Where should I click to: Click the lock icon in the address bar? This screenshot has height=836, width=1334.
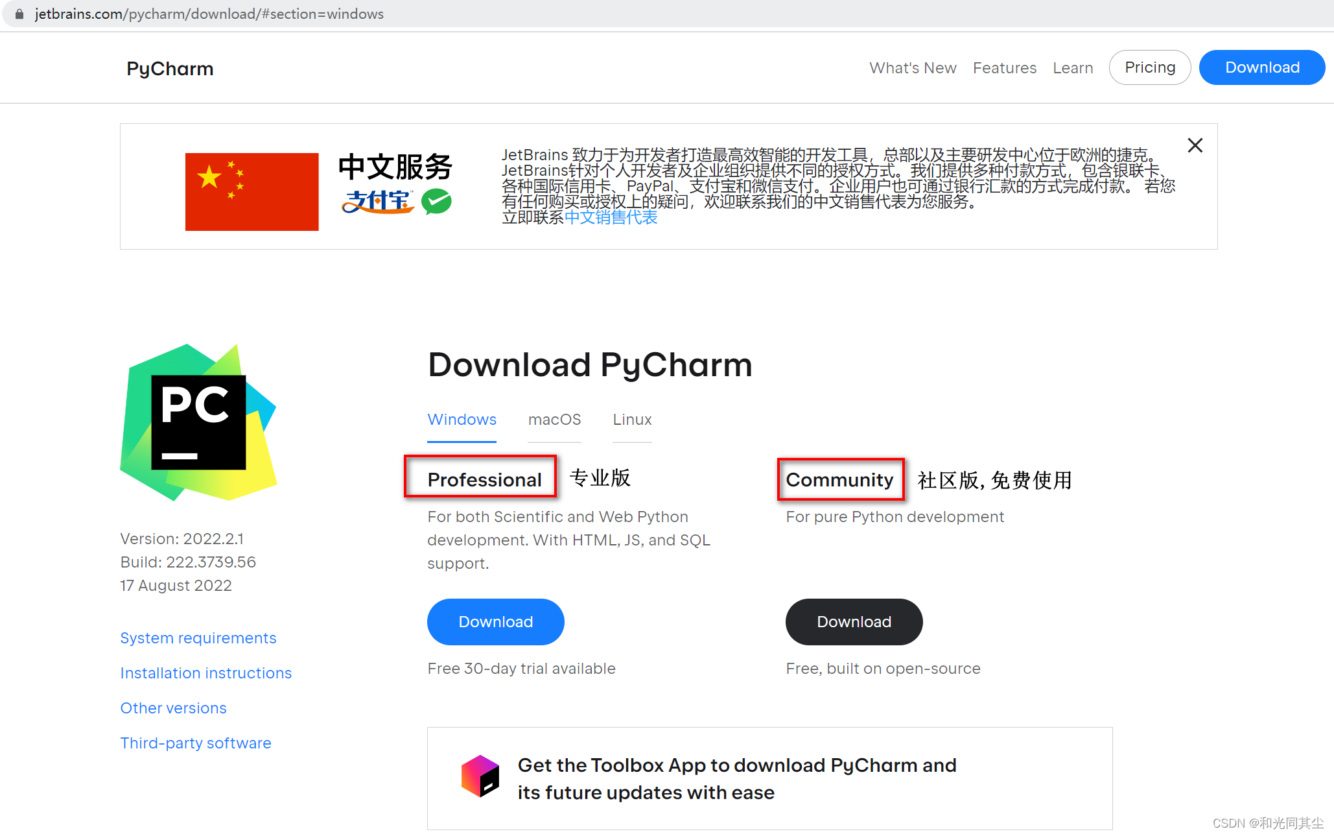coord(19,14)
